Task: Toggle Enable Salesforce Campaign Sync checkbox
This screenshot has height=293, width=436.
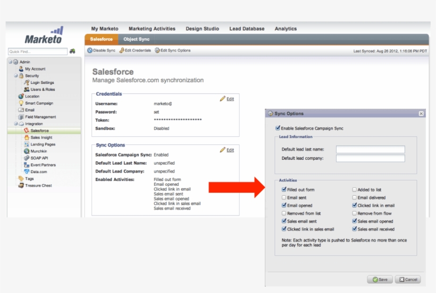Action: (278, 128)
